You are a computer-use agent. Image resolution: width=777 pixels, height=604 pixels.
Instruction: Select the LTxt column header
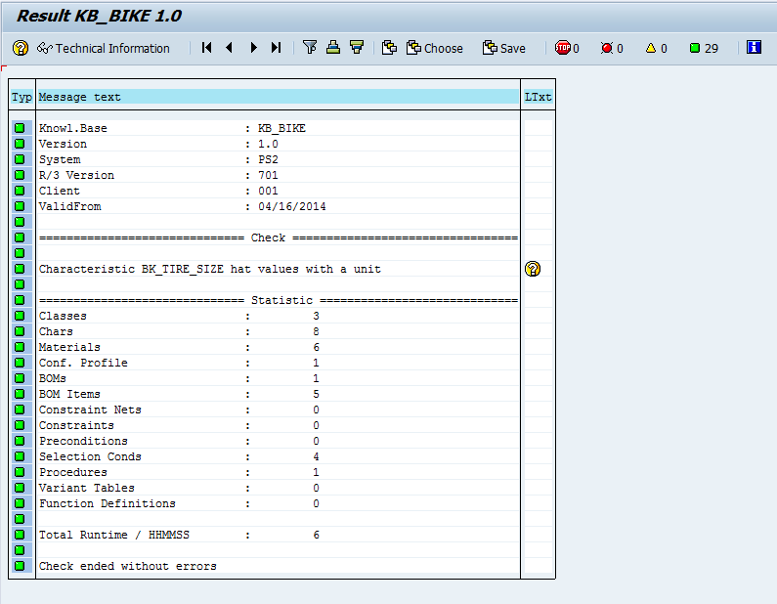coord(538,97)
